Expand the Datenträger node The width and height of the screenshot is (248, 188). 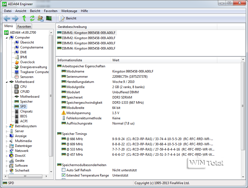click(7, 146)
